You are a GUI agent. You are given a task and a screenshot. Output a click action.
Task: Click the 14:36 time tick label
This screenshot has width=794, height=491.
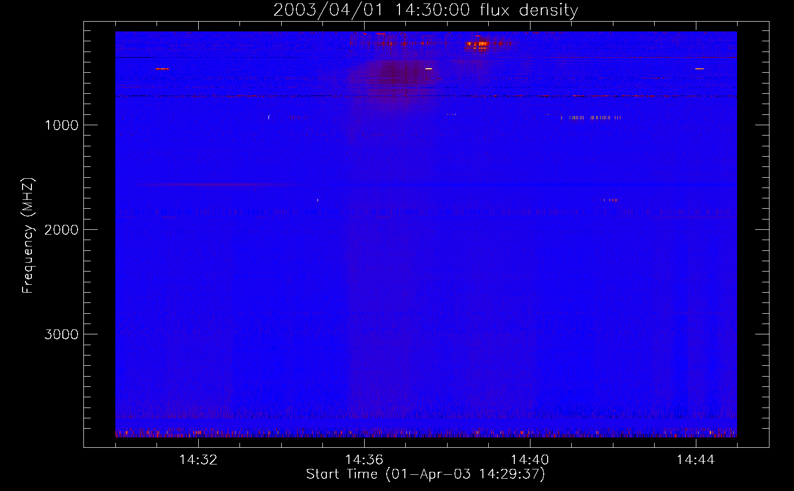(364, 460)
